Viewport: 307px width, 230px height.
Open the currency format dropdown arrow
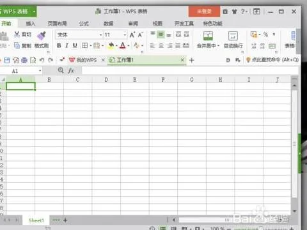click(x=260, y=34)
